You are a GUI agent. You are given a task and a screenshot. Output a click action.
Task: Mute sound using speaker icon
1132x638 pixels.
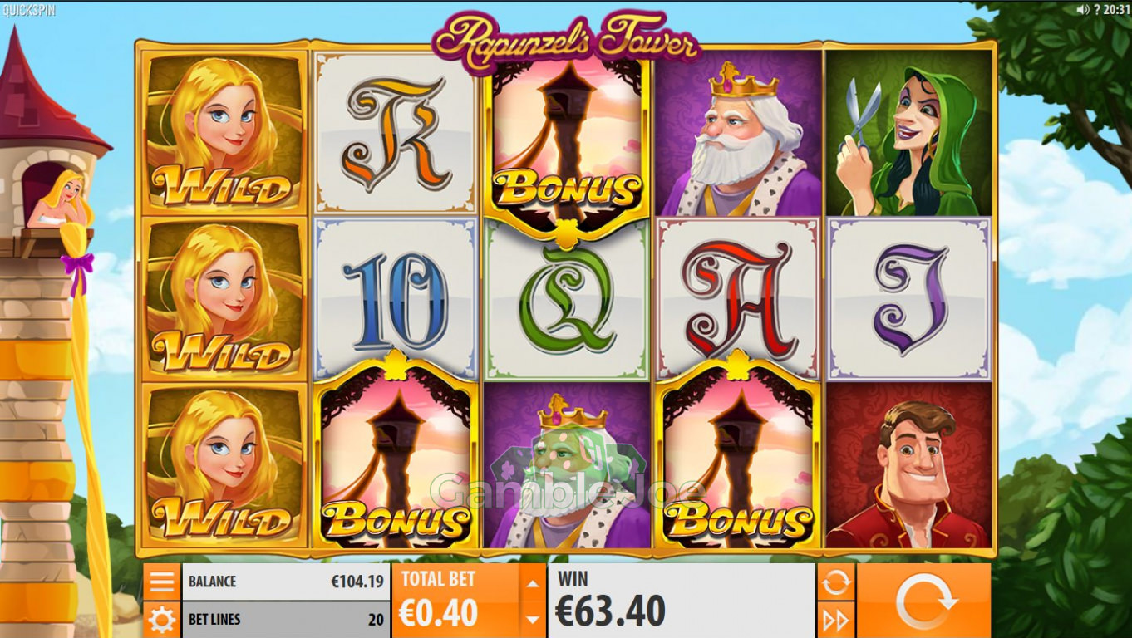(1082, 10)
